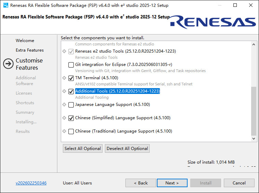259x193 pixels.
Task: Select Chinese (Traditional) Language Support label
Action: click(x=124, y=131)
